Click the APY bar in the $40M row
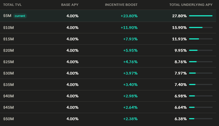This screenshot has height=126, width=219. (x=201, y=96)
